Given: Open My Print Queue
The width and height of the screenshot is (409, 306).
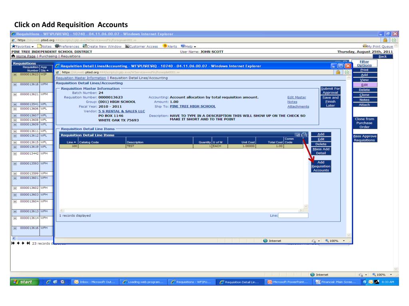Looking at the screenshot, I should 378,46.
